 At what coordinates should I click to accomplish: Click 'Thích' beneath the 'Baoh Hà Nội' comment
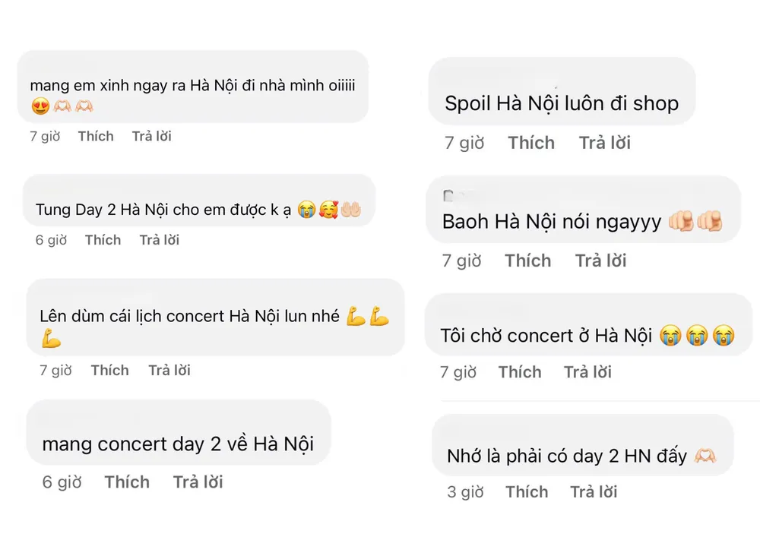coord(527,261)
